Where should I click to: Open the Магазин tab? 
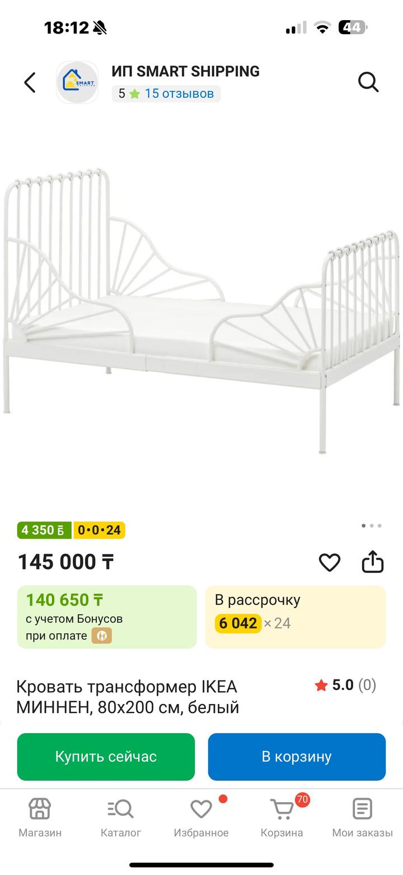[x=40, y=817]
